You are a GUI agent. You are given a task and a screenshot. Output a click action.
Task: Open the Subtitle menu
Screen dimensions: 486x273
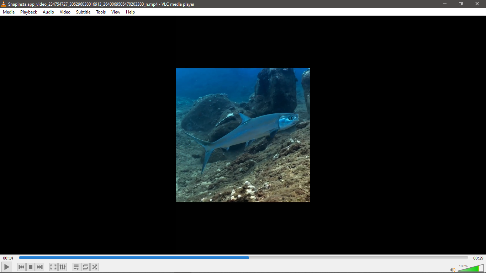83,12
